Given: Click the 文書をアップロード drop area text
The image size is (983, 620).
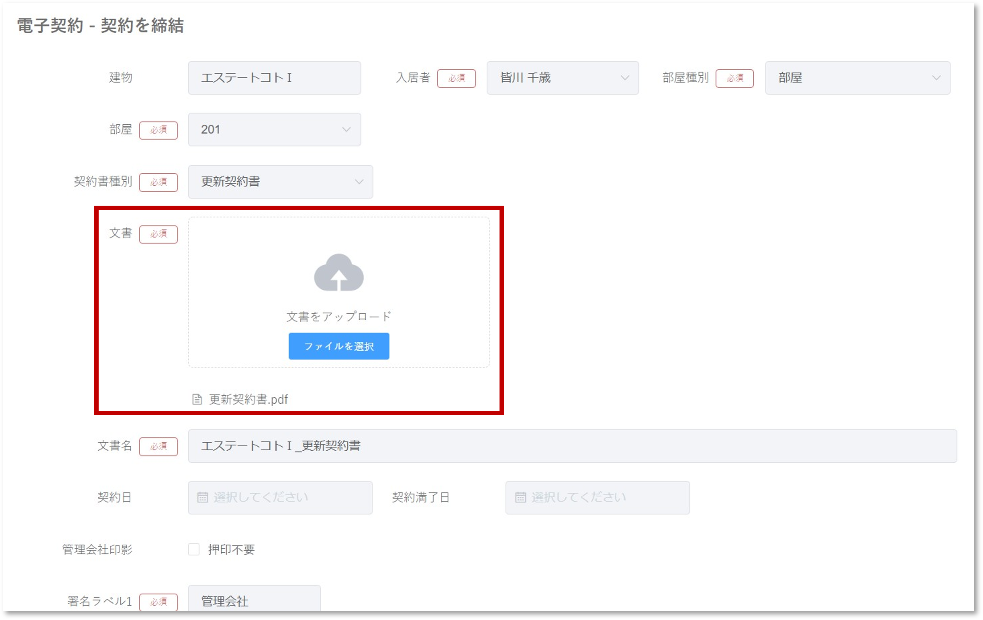Looking at the screenshot, I should 338,316.
